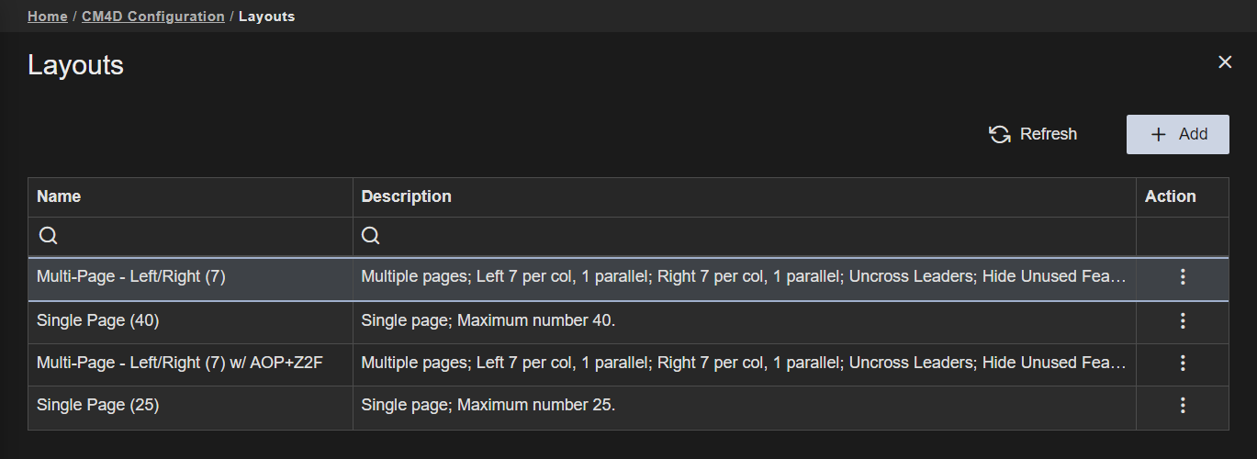Refresh the layouts list

coord(1033,134)
